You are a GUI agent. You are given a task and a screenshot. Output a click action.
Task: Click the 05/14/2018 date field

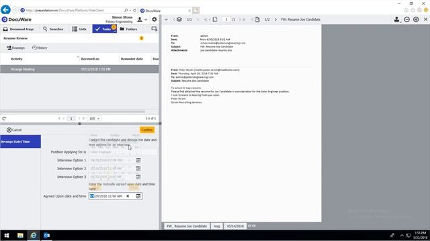click(x=235, y=226)
